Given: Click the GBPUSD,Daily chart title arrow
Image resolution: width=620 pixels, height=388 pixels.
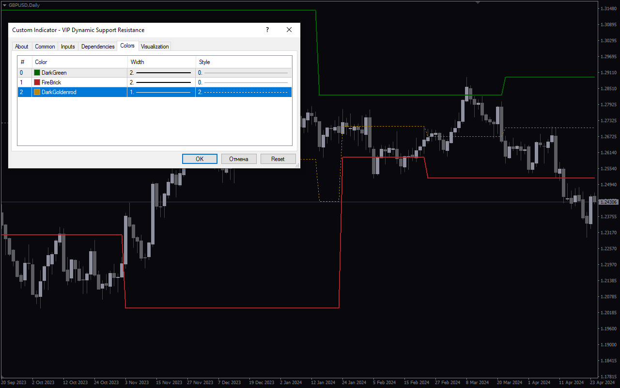Looking at the screenshot, I should click(4, 5).
